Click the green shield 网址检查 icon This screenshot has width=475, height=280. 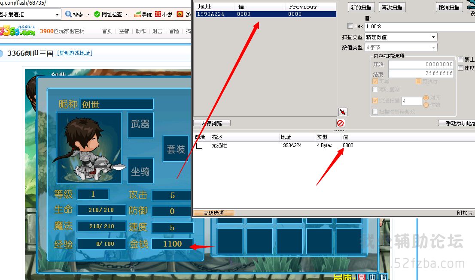(x=97, y=14)
